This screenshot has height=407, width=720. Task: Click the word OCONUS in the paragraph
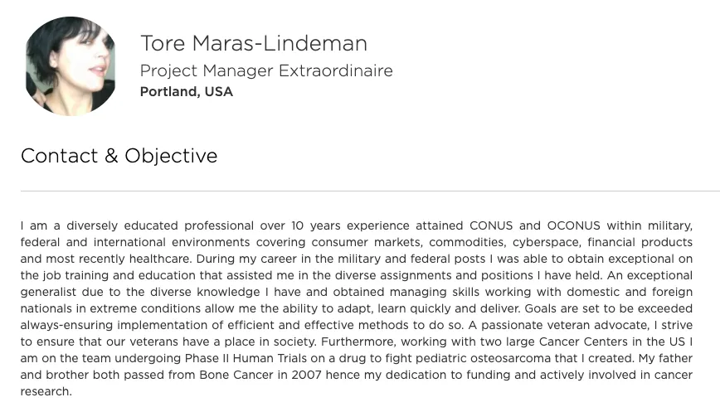(573, 225)
